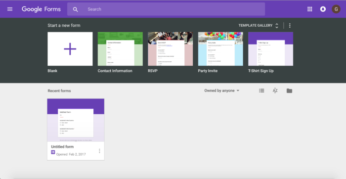This screenshot has width=346, height=179.
Task: Open the notifications bell
Action: (323, 9)
